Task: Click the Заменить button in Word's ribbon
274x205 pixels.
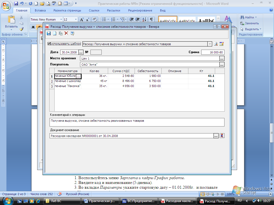Action: coord(250,23)
